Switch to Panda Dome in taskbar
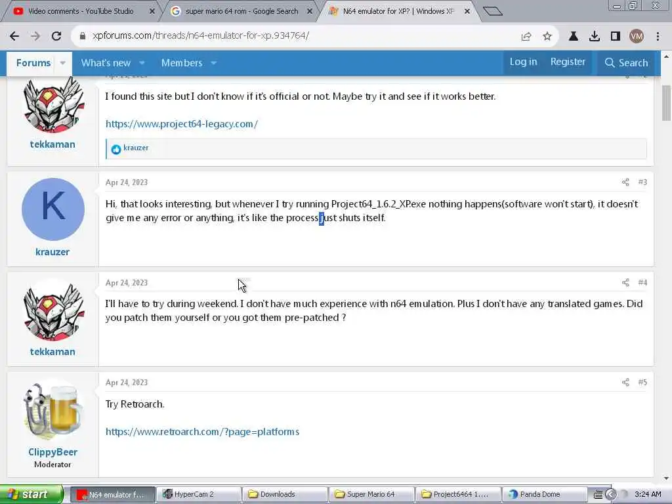The width and height of the screenshot is (672, 504). click(544, 495)
